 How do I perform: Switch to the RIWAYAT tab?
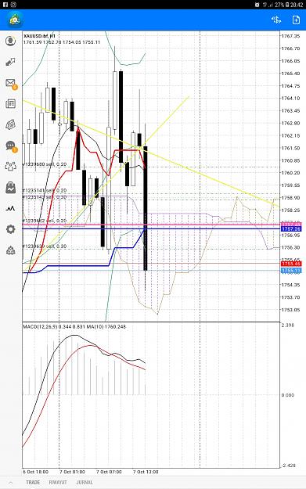pos(58,483)
